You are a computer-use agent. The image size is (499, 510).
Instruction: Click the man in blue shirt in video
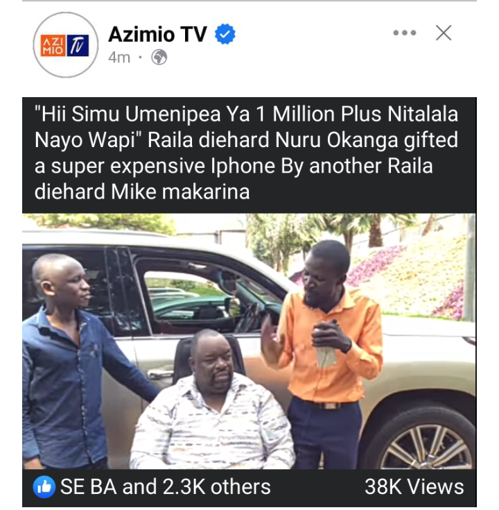tap(76, 362)
